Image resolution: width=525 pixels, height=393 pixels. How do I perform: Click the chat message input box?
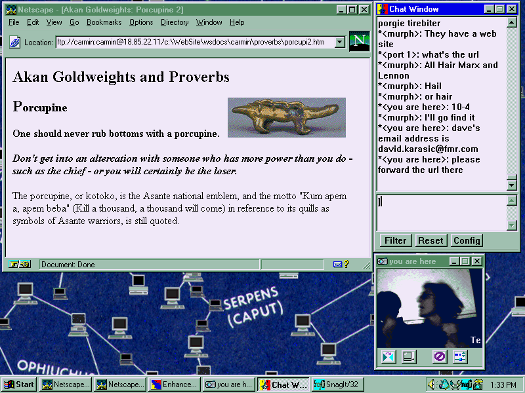(442, 214)
